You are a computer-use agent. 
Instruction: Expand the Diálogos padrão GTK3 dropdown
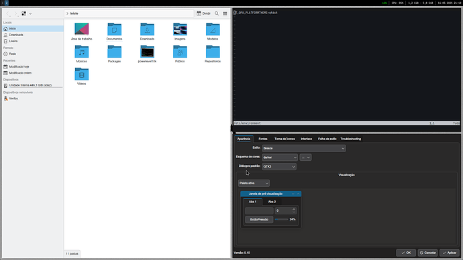click(279, 167)
